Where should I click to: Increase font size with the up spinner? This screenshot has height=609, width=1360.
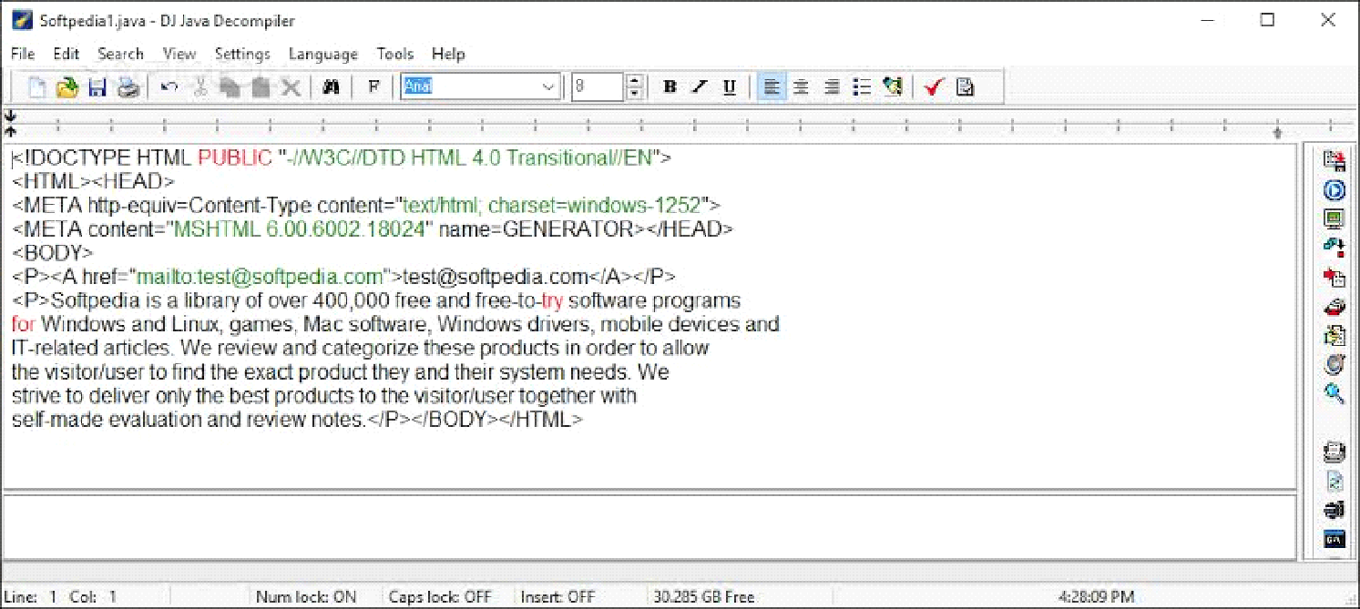coord(635,81)
